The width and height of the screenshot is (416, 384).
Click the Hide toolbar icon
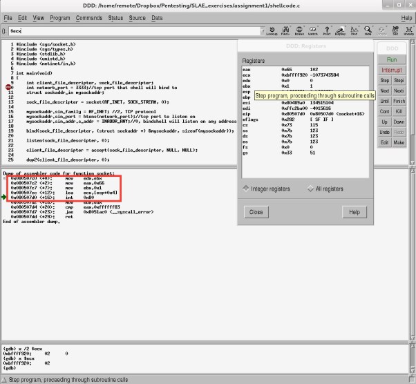(x=368, y=30)
